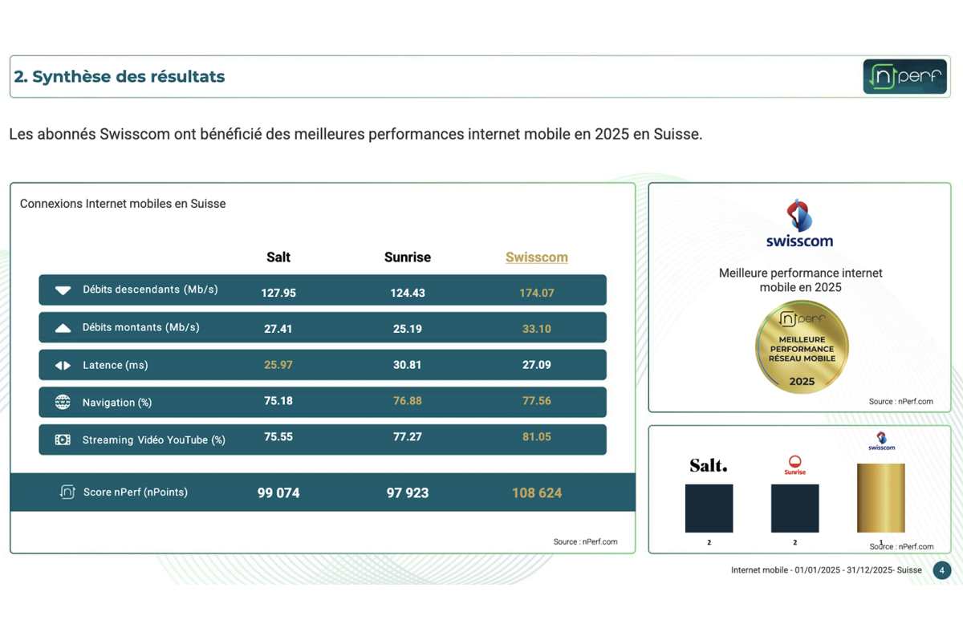Click the Swisscom download value 174.07
963x632 pixels.
[x=537, y=294]
